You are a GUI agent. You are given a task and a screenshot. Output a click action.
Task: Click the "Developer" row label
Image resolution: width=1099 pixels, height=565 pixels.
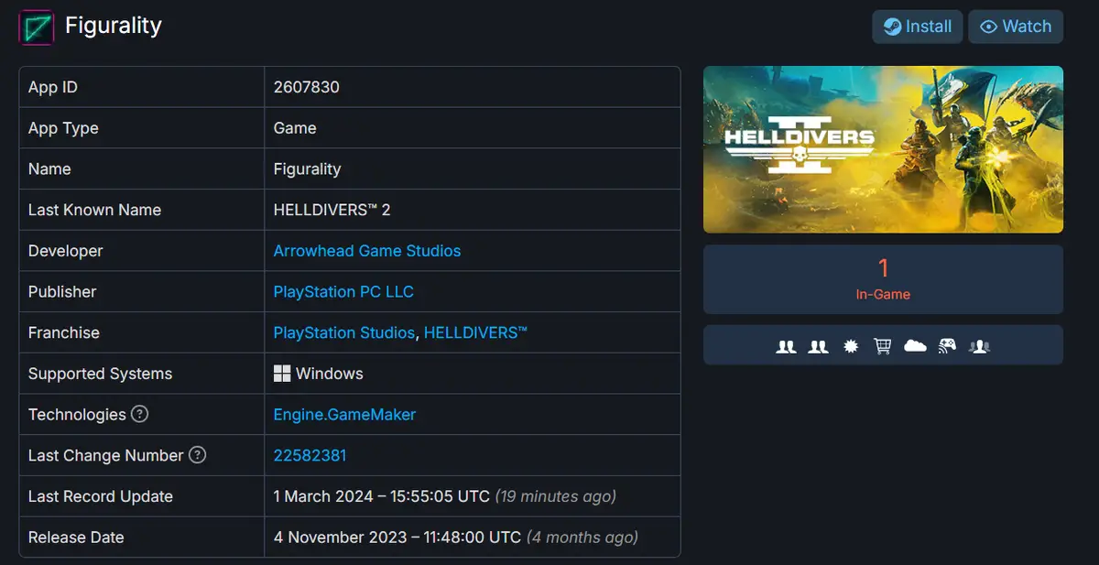[66, 251]
